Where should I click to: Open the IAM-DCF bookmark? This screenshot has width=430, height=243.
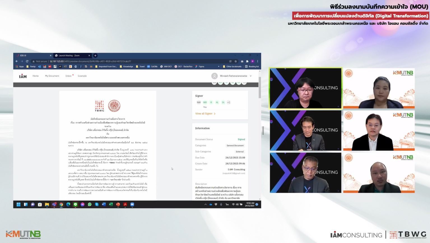point(166,67)
